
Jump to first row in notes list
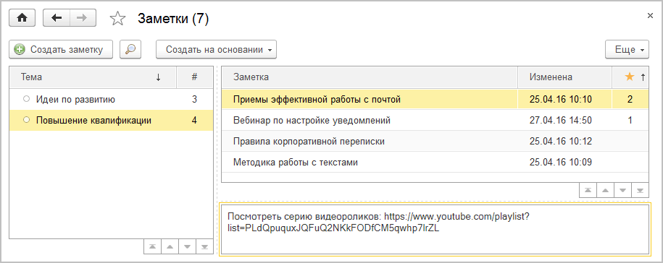click(588, 190)
